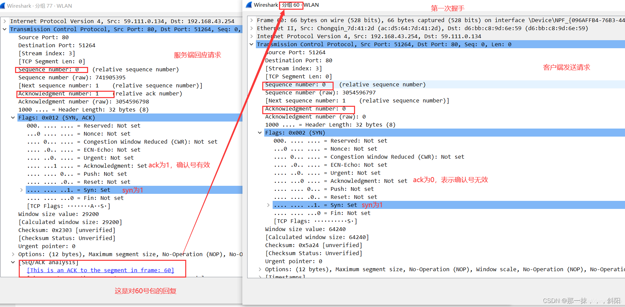The image size is (625, 307).
Task: Click the packet 77 window title bar
Action: 121,6
